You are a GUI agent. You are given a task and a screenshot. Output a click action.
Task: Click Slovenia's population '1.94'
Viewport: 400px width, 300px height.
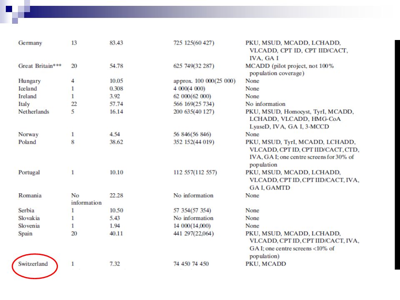(115, 226)
